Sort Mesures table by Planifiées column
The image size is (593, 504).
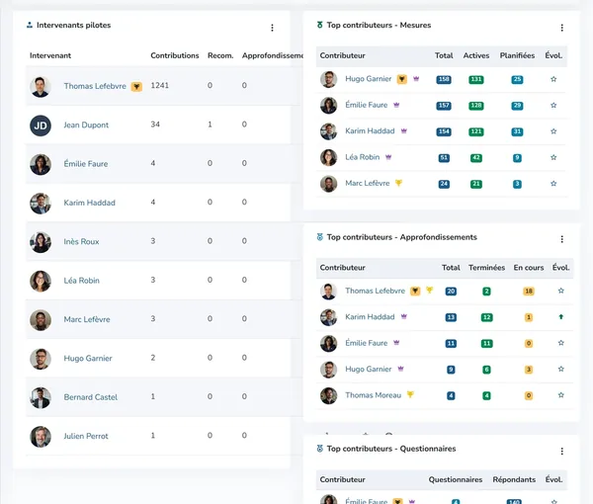tap(517, 55)
